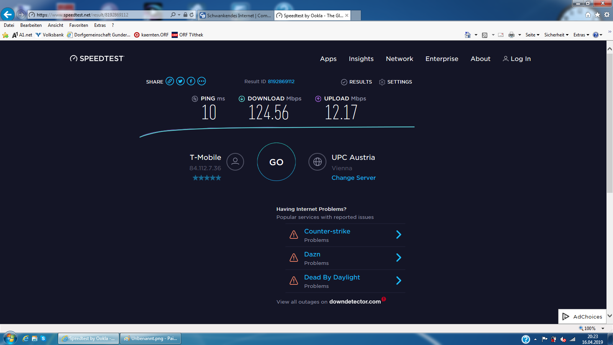Screen dimensions: 613x345
Task: Open Datei menu
Action: pyautogui.click(x=9, y=25)
